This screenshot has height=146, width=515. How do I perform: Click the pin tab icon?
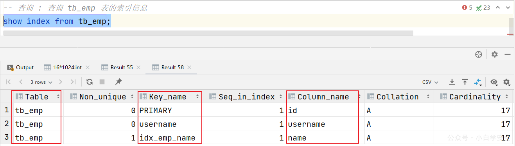(x=118, y=82)
